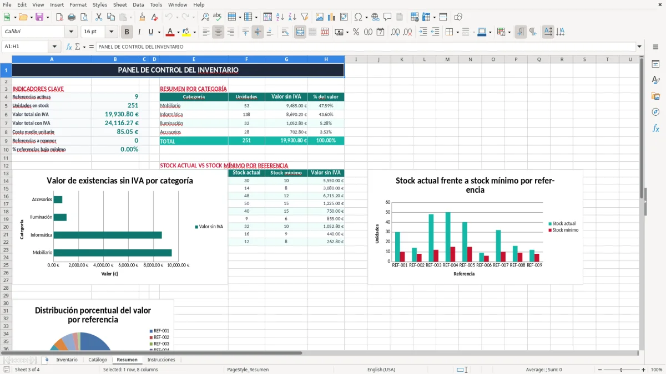The image size is (666, 374).
Task: Toggle Align Left
Action: (x=206, y=32)
